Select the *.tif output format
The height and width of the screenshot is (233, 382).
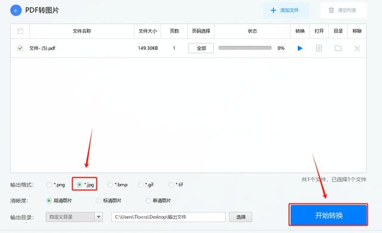tap(171, 185)
